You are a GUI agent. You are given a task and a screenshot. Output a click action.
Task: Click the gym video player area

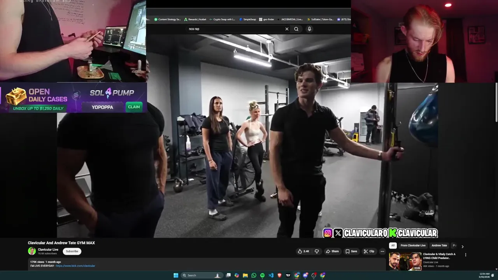click(247, 136)
